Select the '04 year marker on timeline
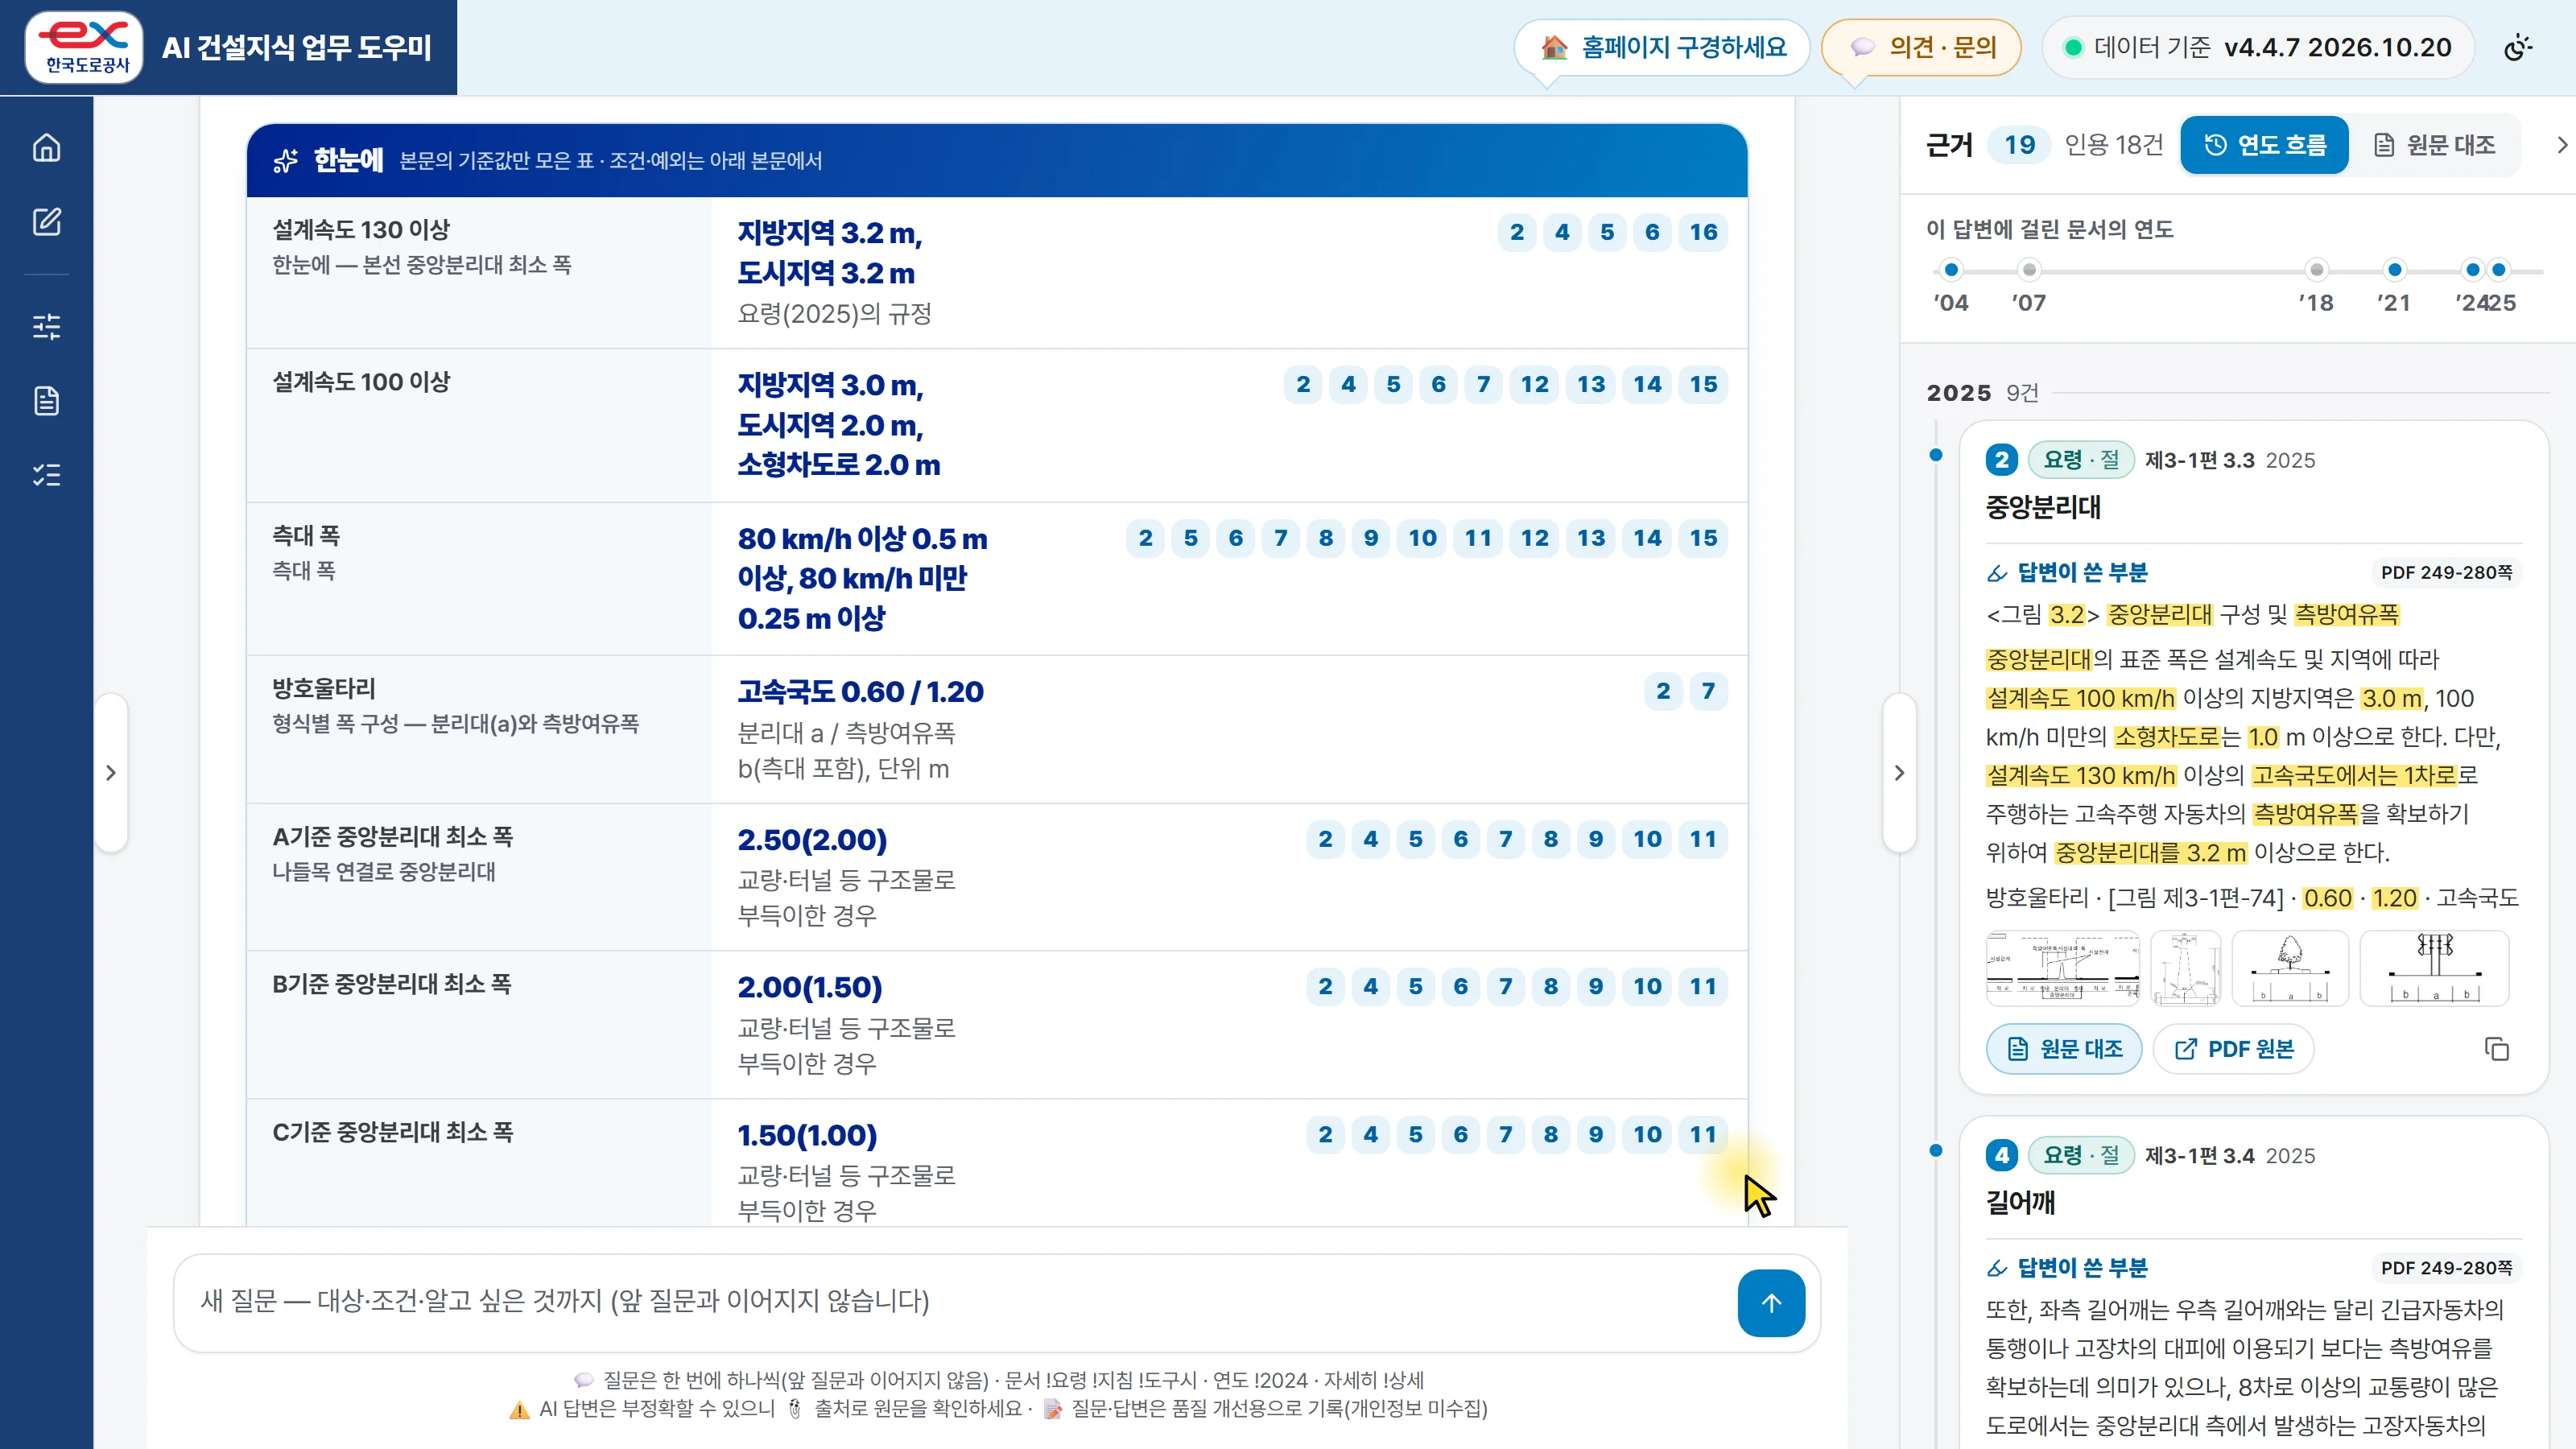This screenshot has height=1449, width=2576. pyautogui.click(x=1951, y=270)
